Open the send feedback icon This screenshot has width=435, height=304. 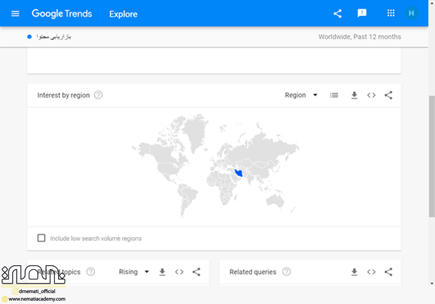tap(362, 13)
